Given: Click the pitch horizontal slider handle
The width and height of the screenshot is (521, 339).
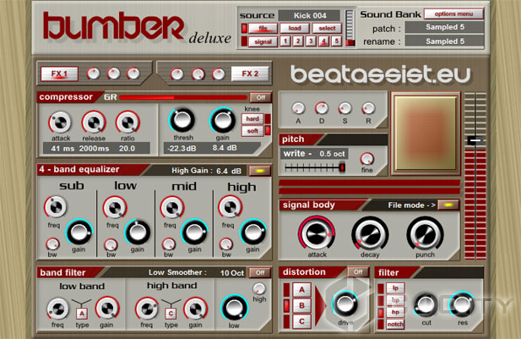Looking at the screenshot, I should point(342,167).
